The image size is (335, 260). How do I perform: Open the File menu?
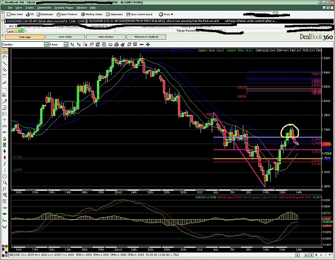click(x=10, y=8)
